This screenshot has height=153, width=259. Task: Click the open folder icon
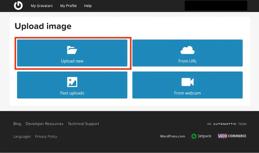coord(72,50)
